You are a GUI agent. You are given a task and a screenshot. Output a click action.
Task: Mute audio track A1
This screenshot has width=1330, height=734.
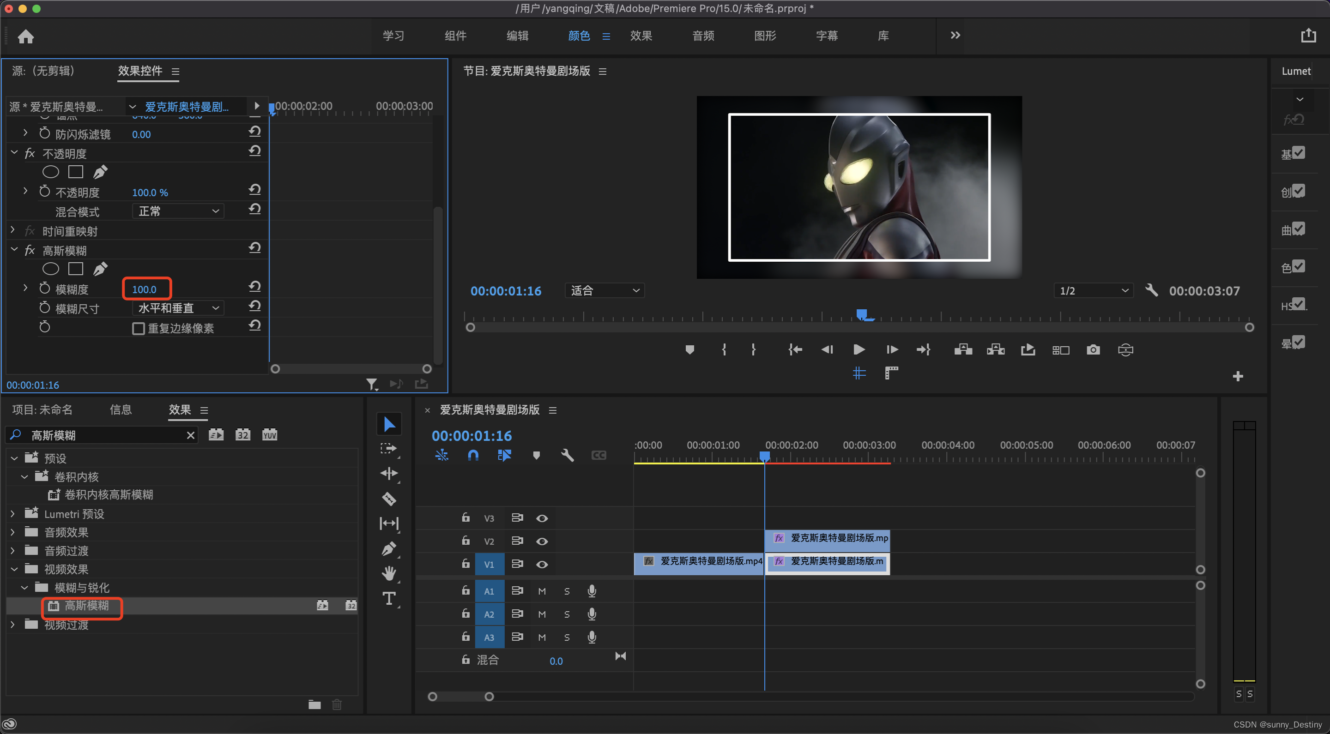(542, 591)
